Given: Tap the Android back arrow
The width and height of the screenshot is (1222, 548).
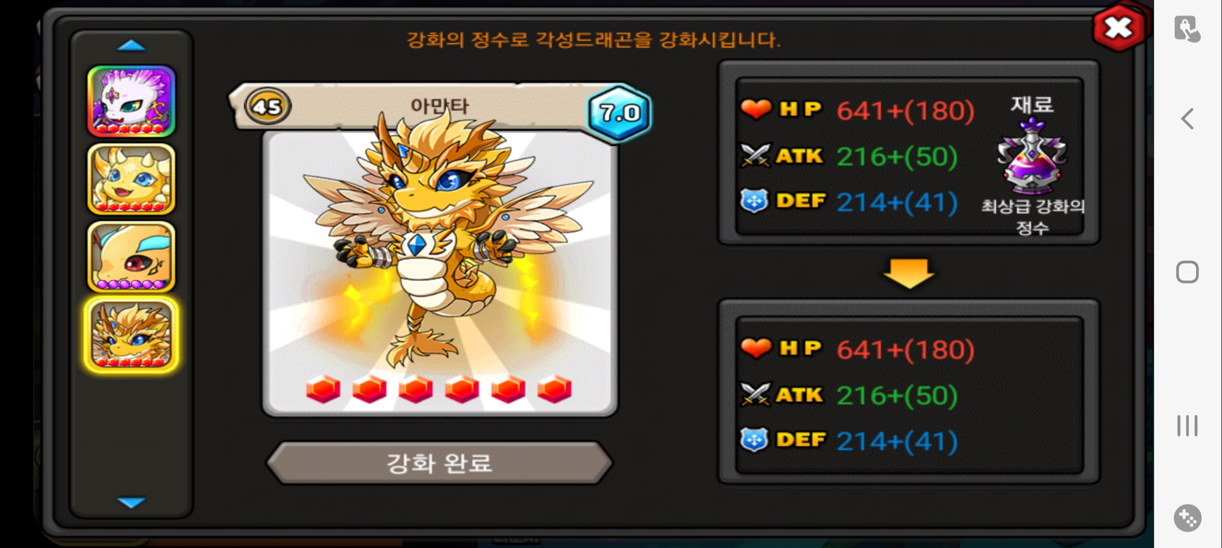Looking at the screenshot, I should [x=1187, y=119].
